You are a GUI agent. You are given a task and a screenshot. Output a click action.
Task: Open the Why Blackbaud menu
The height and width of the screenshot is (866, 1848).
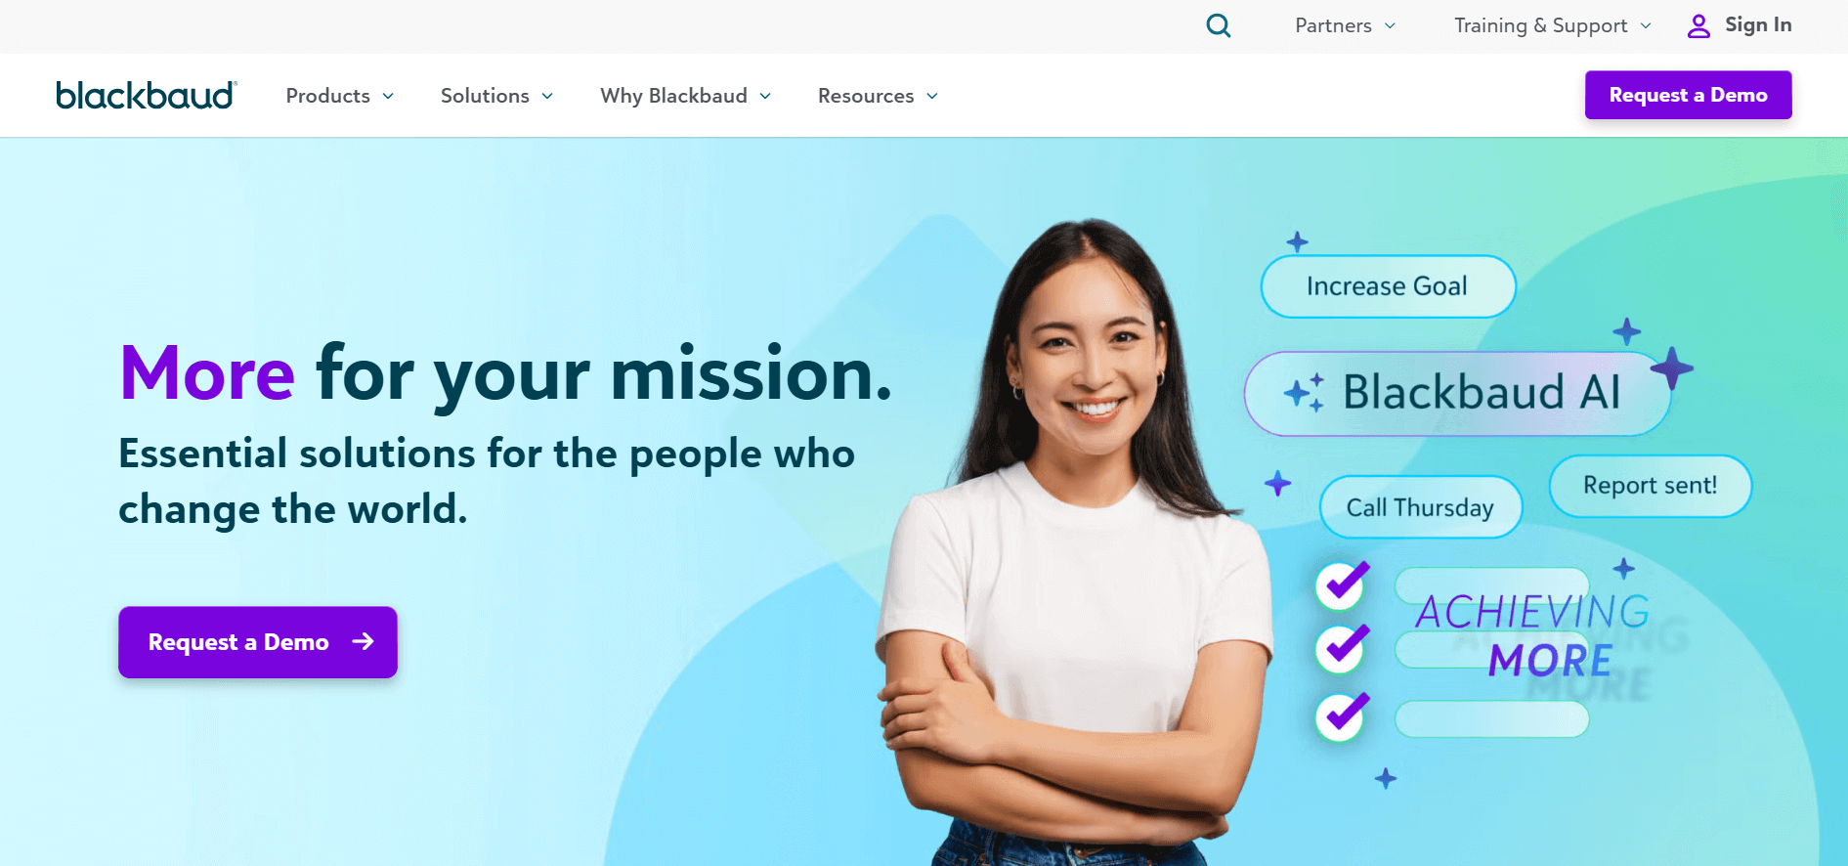pyautogui.click(x=686, y=96)
